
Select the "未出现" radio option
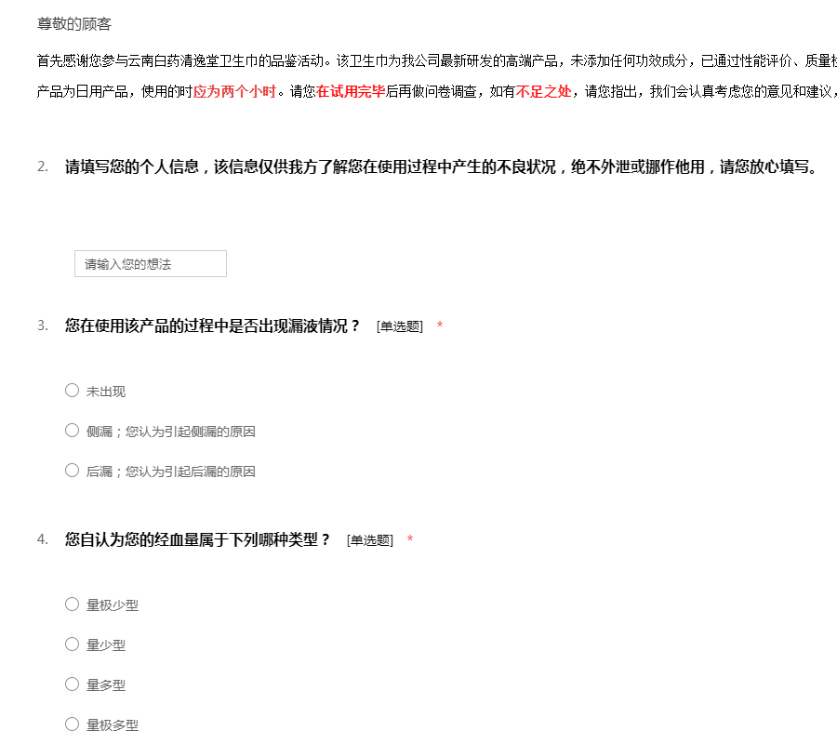[x=72, y=391]
